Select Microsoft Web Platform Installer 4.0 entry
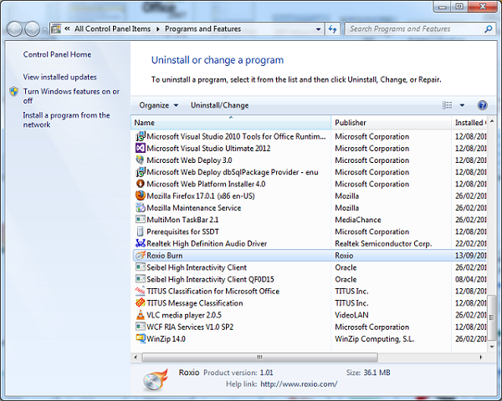 click(x=206, y=184)
